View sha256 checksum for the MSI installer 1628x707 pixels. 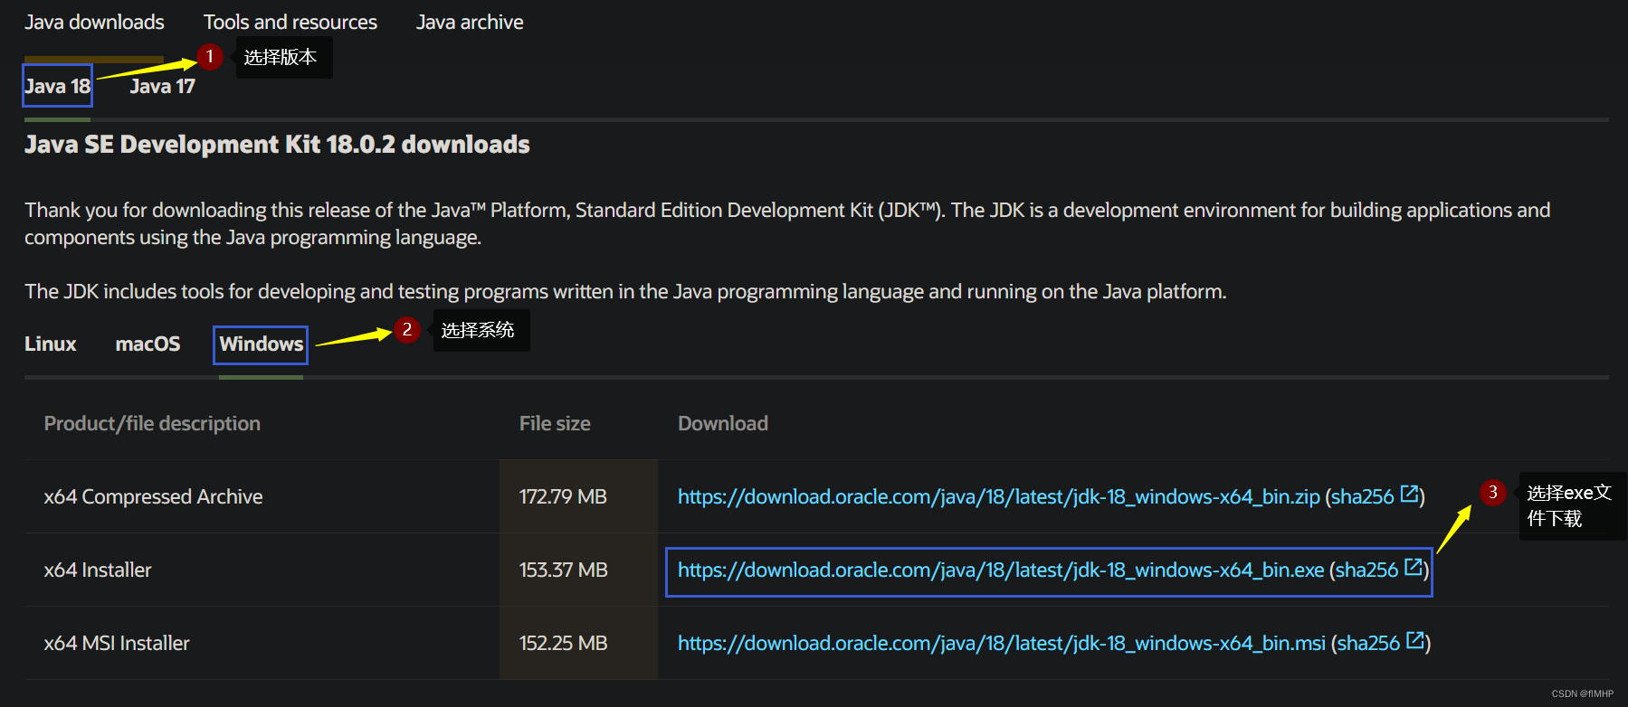(x=1368, y=644)
